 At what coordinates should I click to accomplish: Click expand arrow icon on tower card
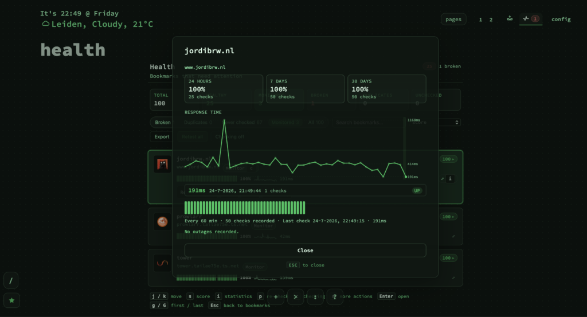453,277
